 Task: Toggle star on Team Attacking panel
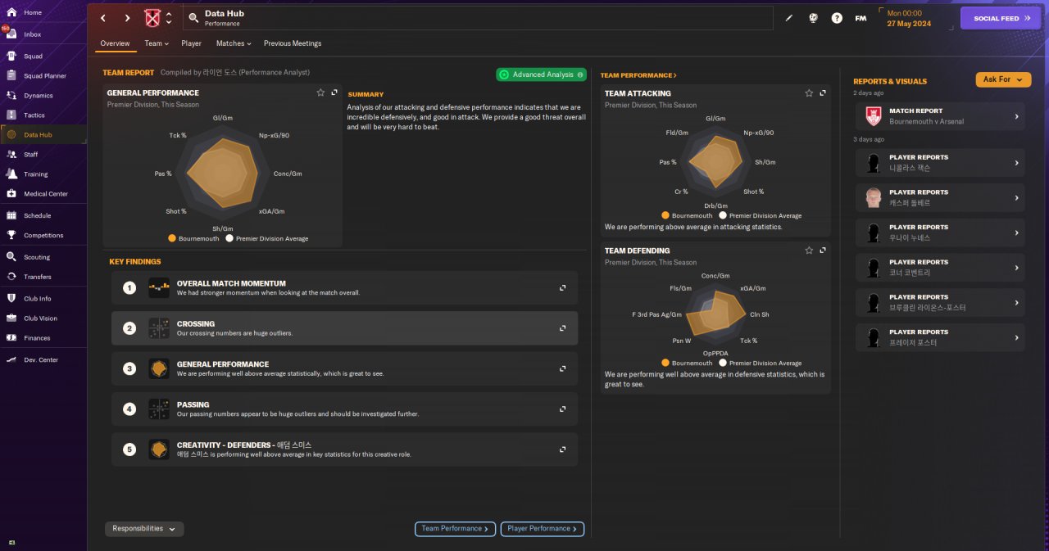click(809, 93)
